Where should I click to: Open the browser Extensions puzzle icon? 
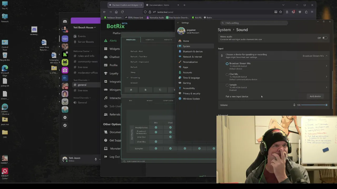[306, 12]
